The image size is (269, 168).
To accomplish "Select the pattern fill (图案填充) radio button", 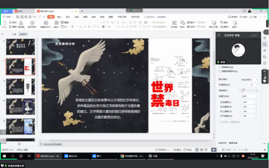I will click(220, 67).
